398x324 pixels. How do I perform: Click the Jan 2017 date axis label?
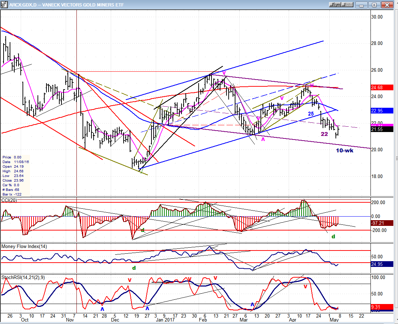click(x=165, y=320)
